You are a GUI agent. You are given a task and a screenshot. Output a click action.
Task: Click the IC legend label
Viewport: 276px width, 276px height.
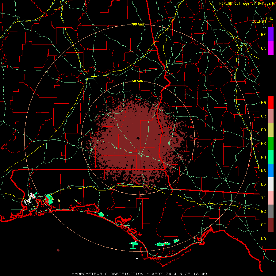pos(263,198)
